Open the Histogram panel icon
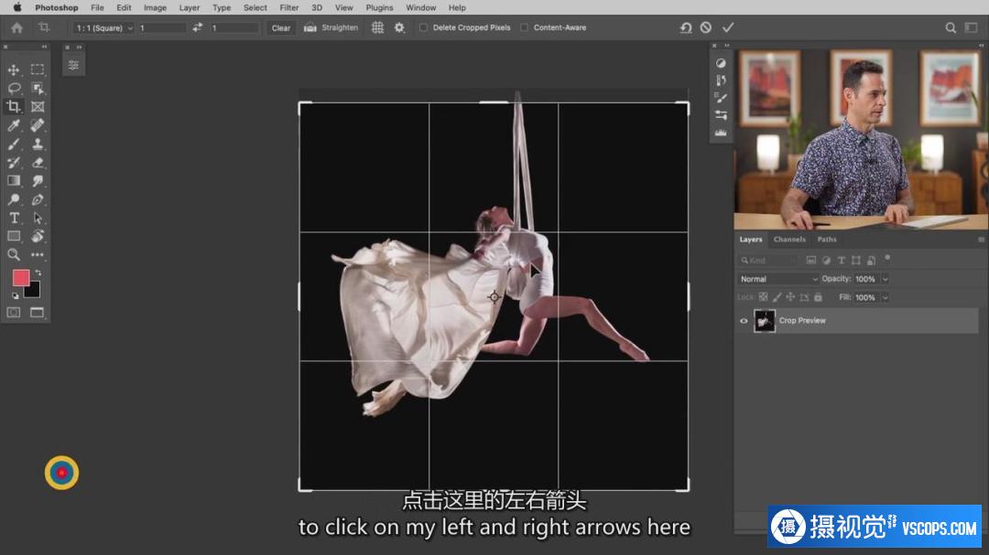 [721, 133]
